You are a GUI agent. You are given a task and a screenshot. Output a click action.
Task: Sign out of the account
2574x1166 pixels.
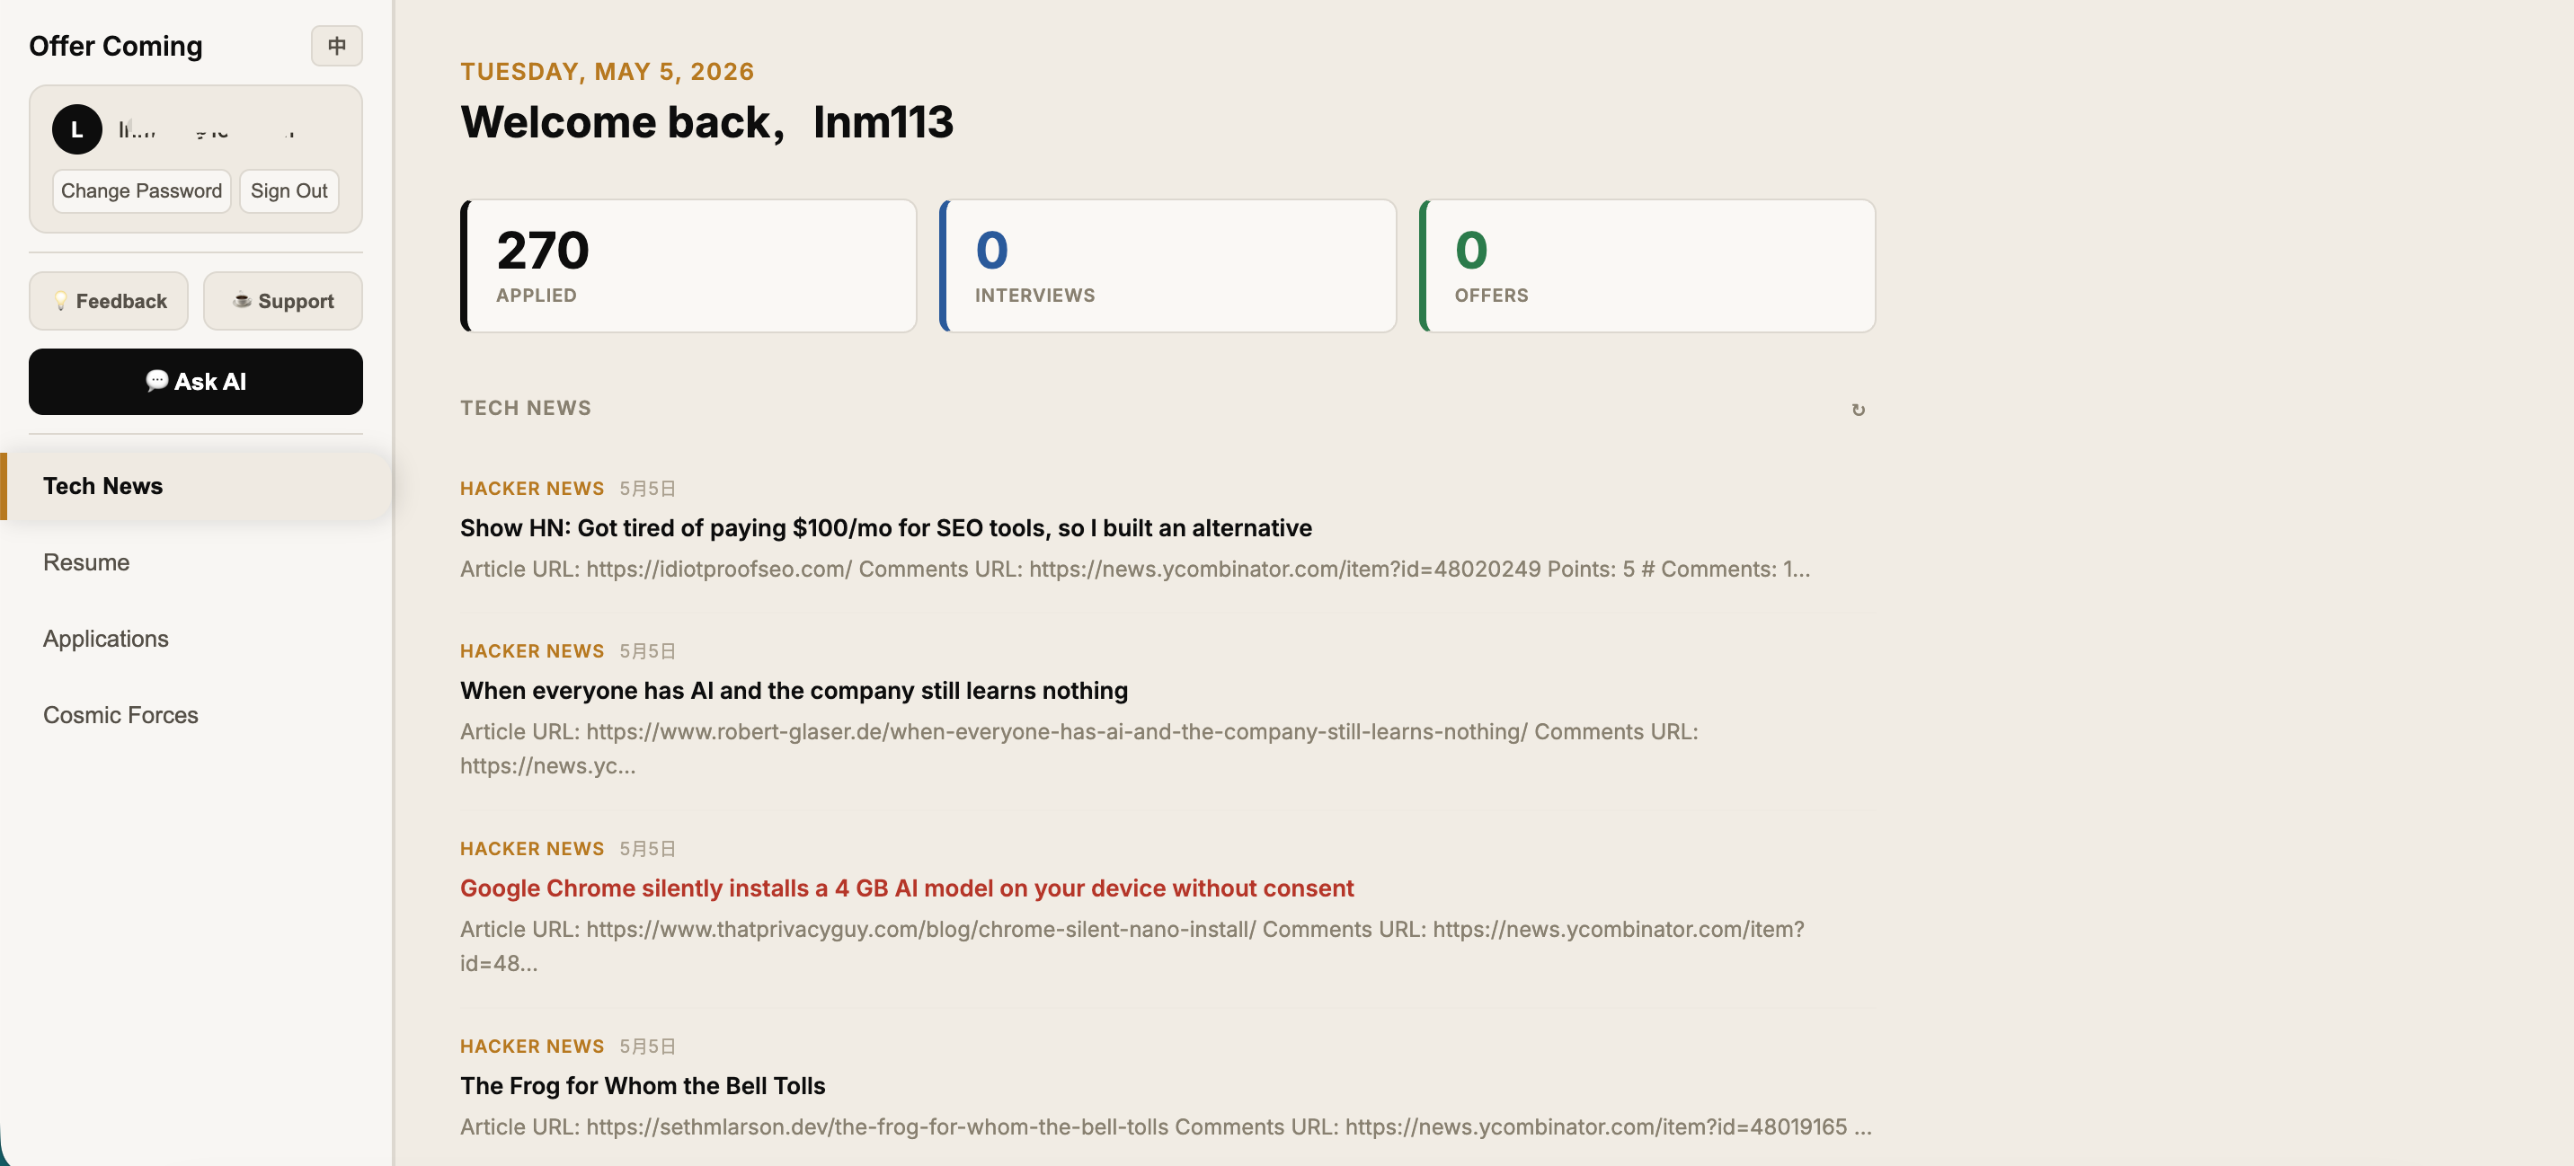[x=288, y=190]
